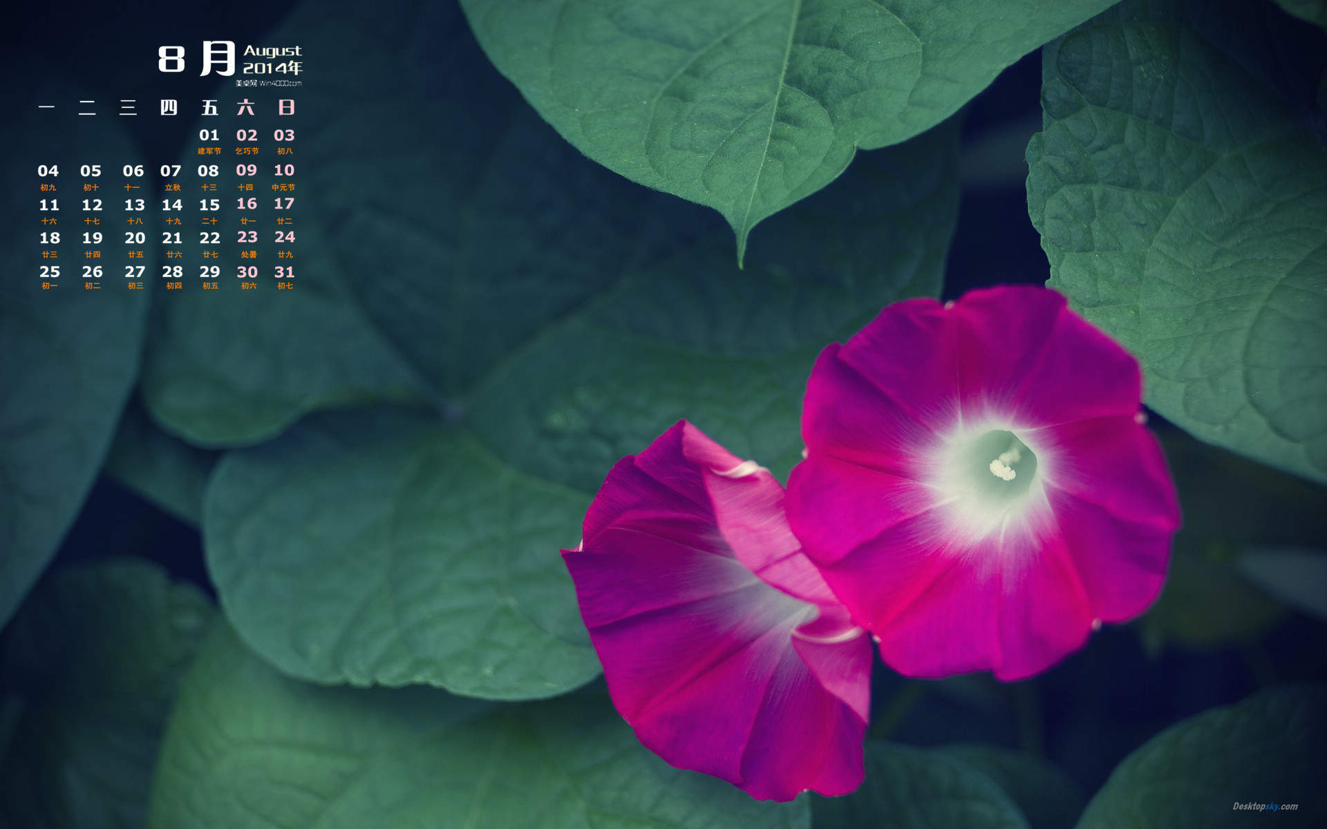Pick date 18 in the calendar
The image size is (1327, 829).
tap(50, 238)
